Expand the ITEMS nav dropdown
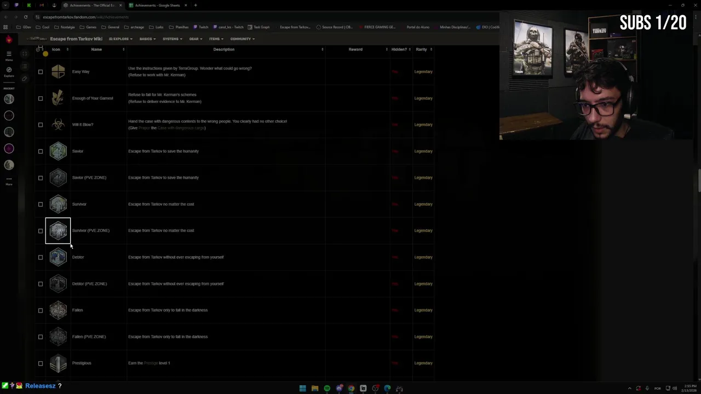The image size is (701, 394). click(x=216, y=39)
